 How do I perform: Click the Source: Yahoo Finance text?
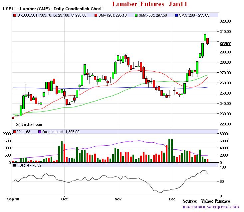(x=211, y=201)
